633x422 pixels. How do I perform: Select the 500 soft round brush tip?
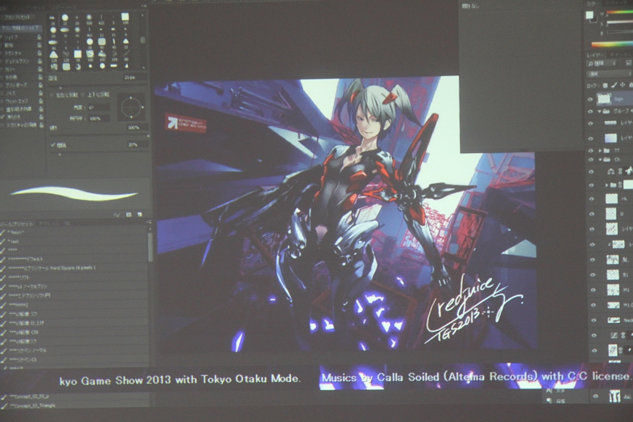(x=89, y=19)
